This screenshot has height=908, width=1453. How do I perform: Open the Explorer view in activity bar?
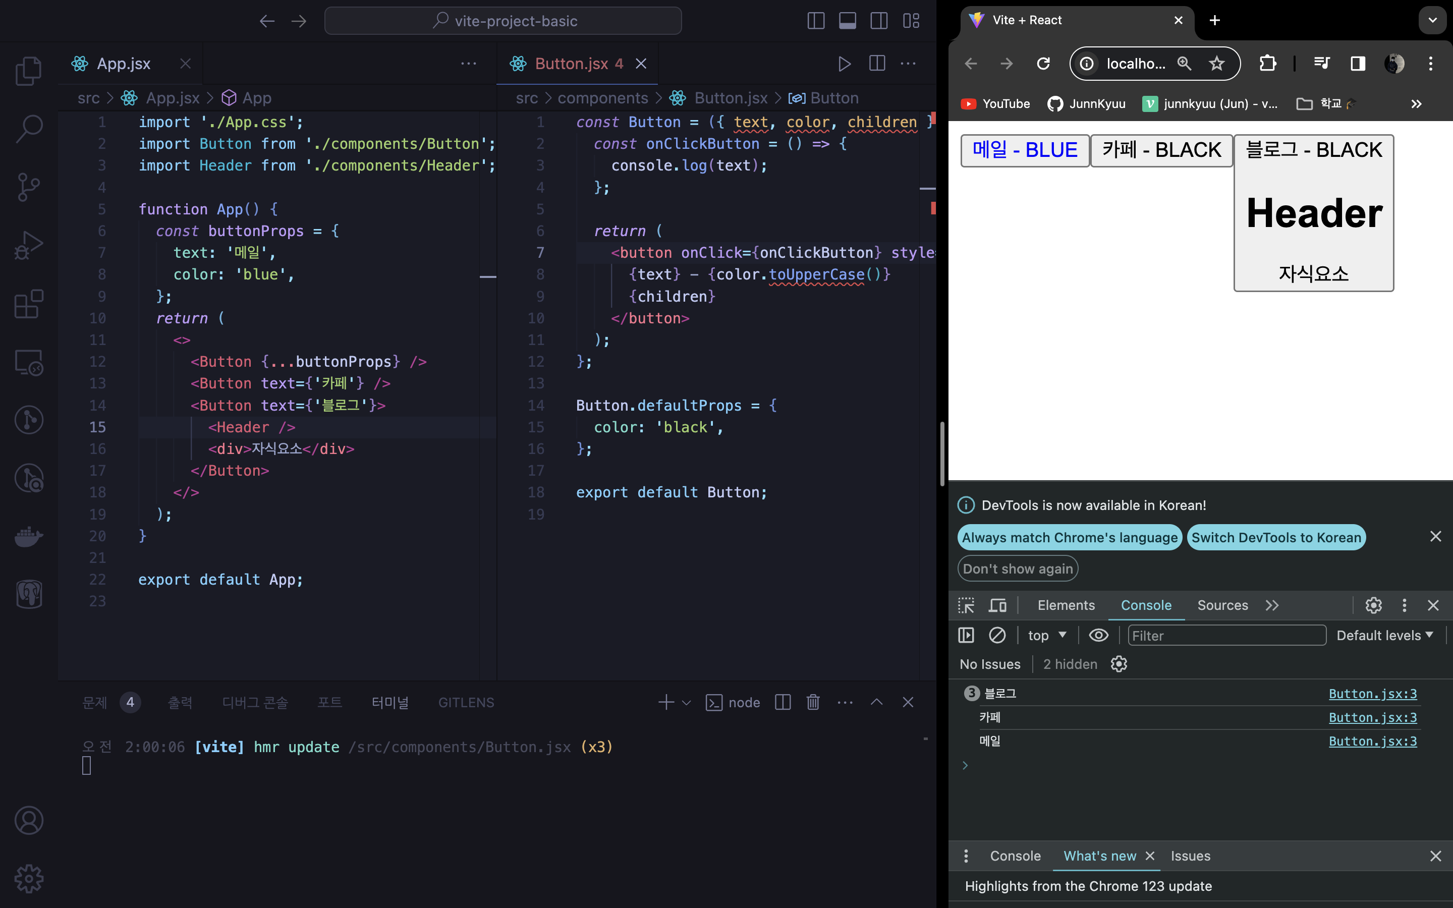click(x=28, y=71)
